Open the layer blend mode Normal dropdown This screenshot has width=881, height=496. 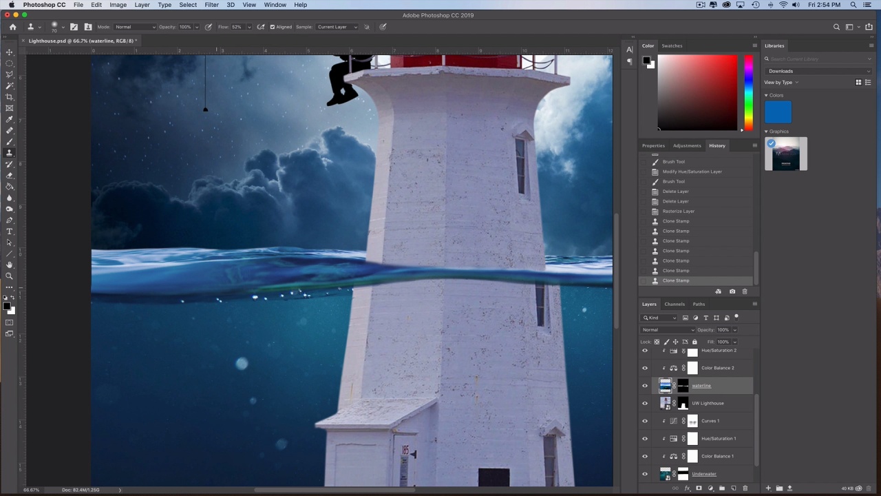point(667,330)
